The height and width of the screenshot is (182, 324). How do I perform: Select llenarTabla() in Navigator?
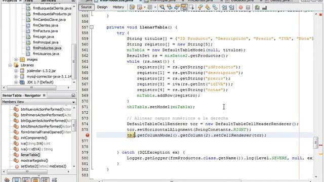pyautogui.click(x=30, y=155)
